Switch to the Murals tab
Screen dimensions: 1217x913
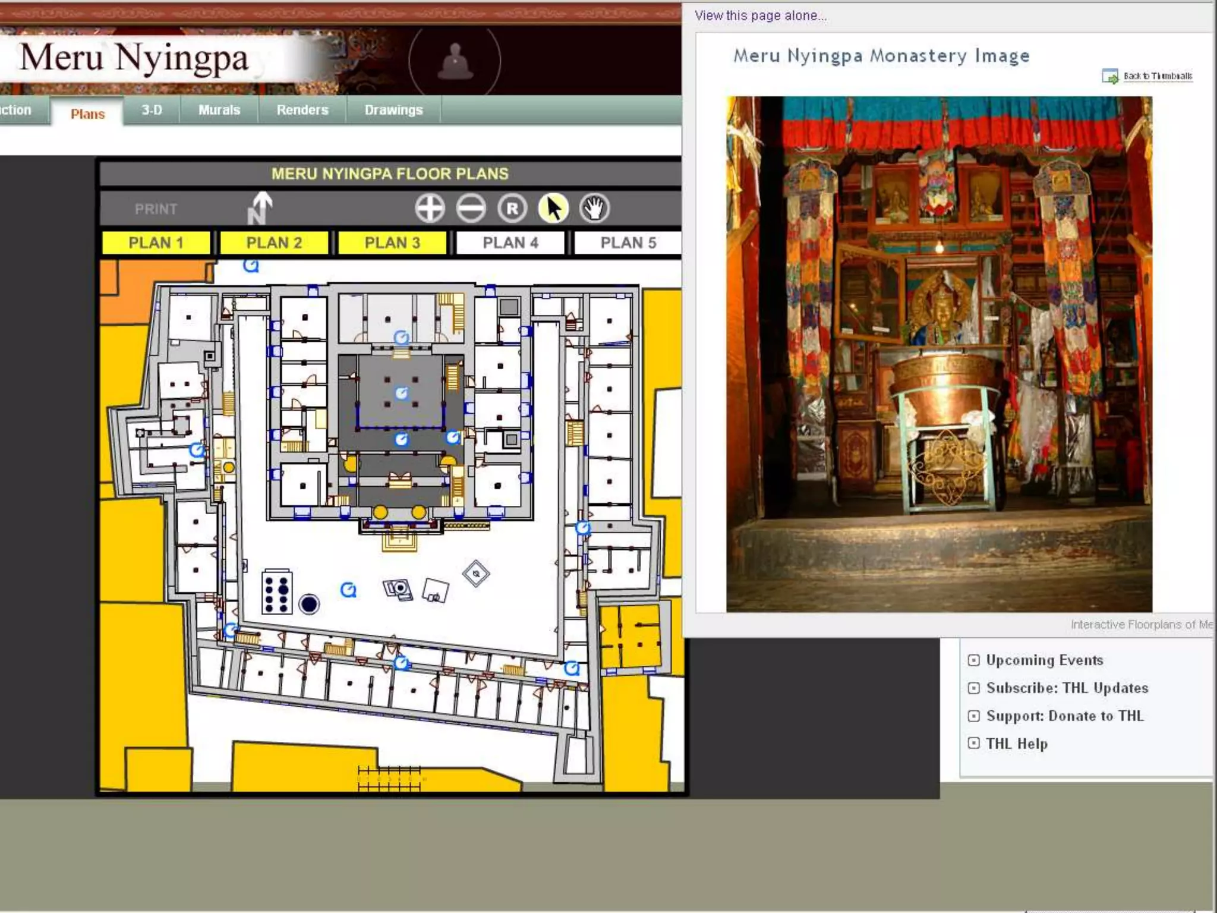219,110
